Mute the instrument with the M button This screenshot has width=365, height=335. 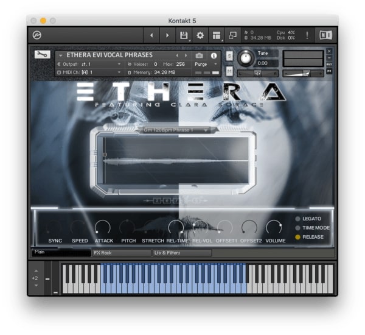(229, 71)
